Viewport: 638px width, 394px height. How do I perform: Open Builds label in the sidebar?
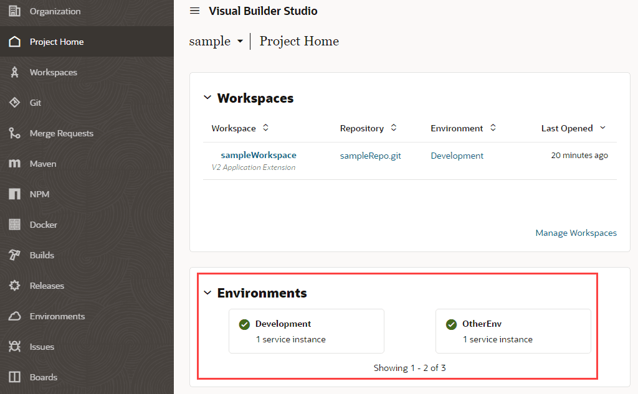(42, 255)
